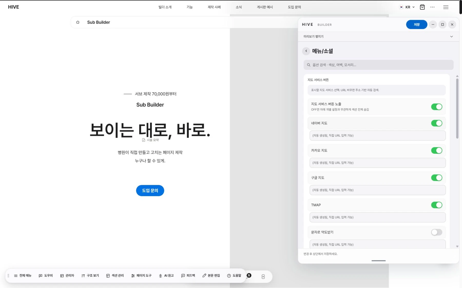462x288 pixels.
Task: Click the 도입 문의 menu item in header
Action: pyautogui.click(x=294, y=7)
